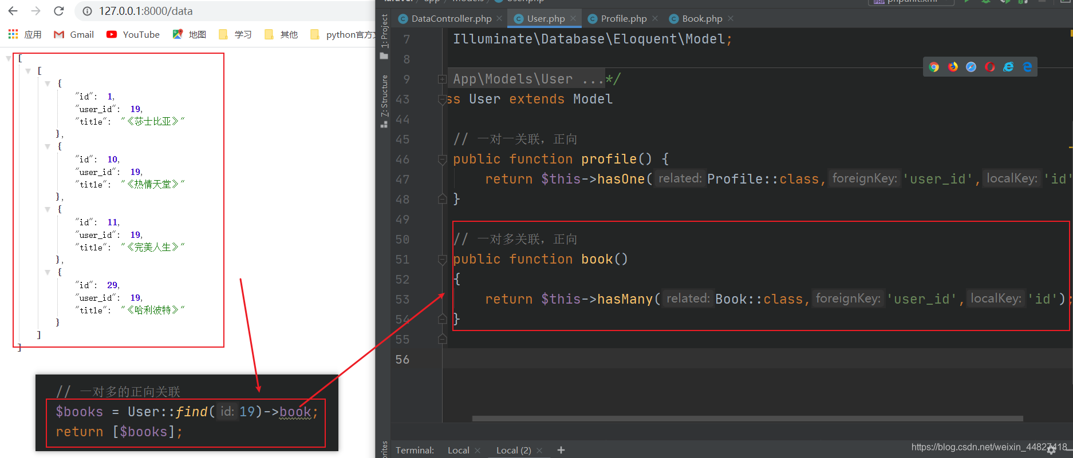The width and height of the screenshot is (1073, 458).
Task: Collapse the nested JSON array
Action: (x=27, y=71)
